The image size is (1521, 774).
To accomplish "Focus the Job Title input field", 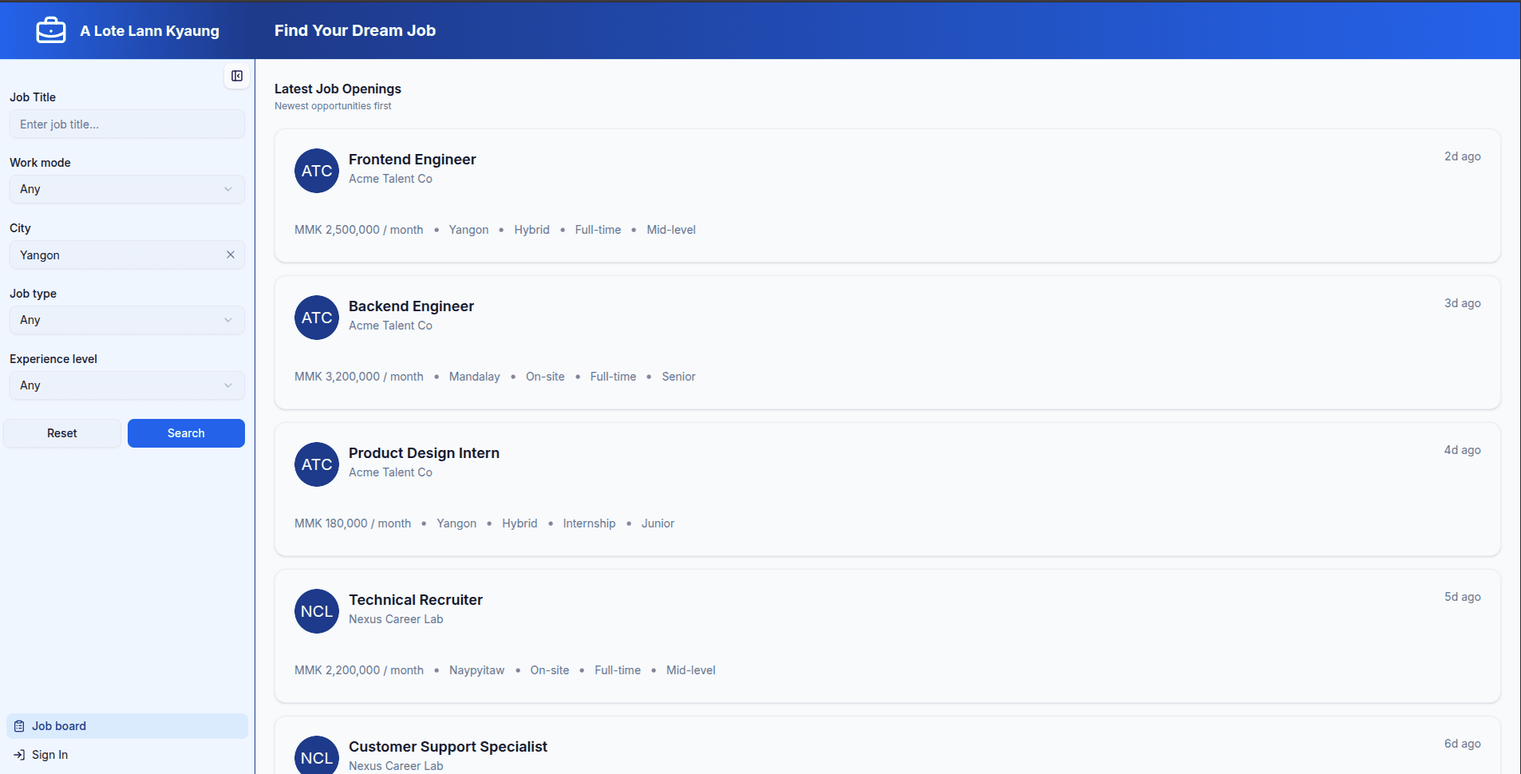I will coord(127,124).
